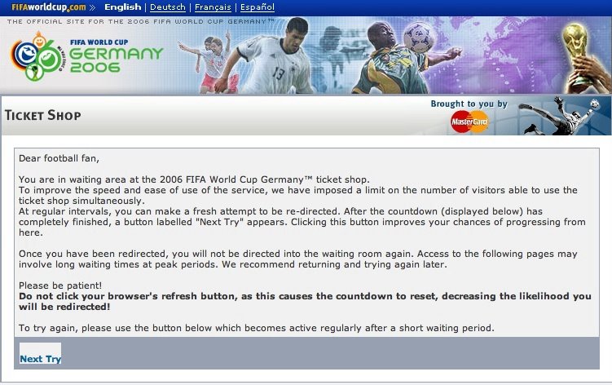Click the Next Try button

(x=40, y=353)
